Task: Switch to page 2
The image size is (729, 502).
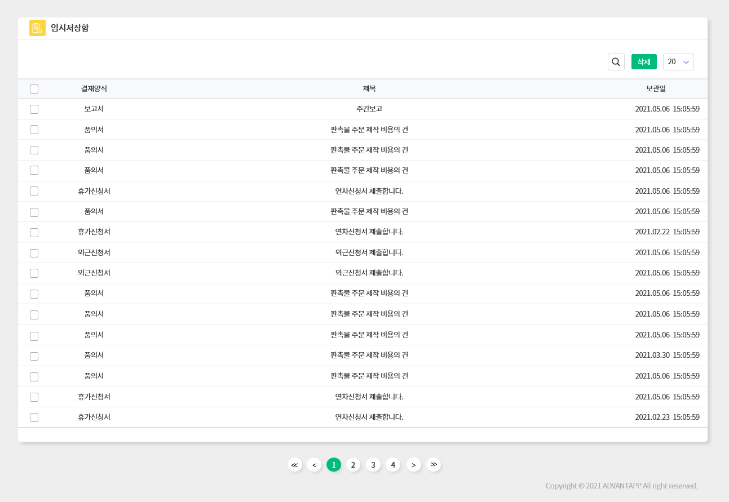Action: [353, 465]
